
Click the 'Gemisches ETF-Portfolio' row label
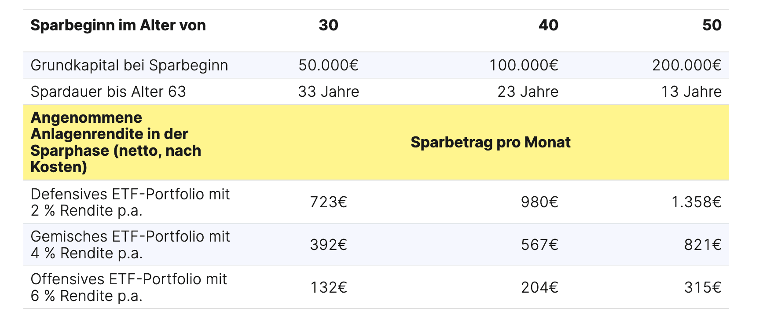point(130,245)
